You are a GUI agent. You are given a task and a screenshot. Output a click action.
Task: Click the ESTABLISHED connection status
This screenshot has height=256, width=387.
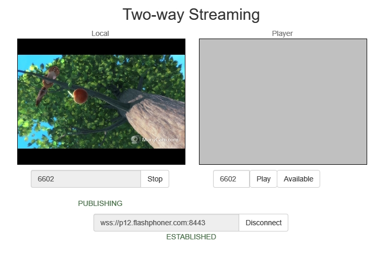pyautogui.click(x=191, y=237)
